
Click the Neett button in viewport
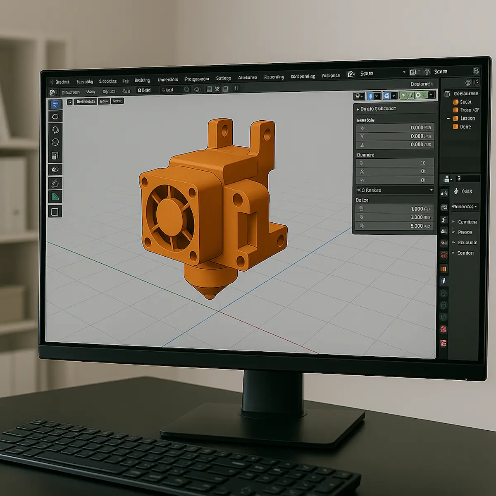pyautogui.click(x=117, y=101)
